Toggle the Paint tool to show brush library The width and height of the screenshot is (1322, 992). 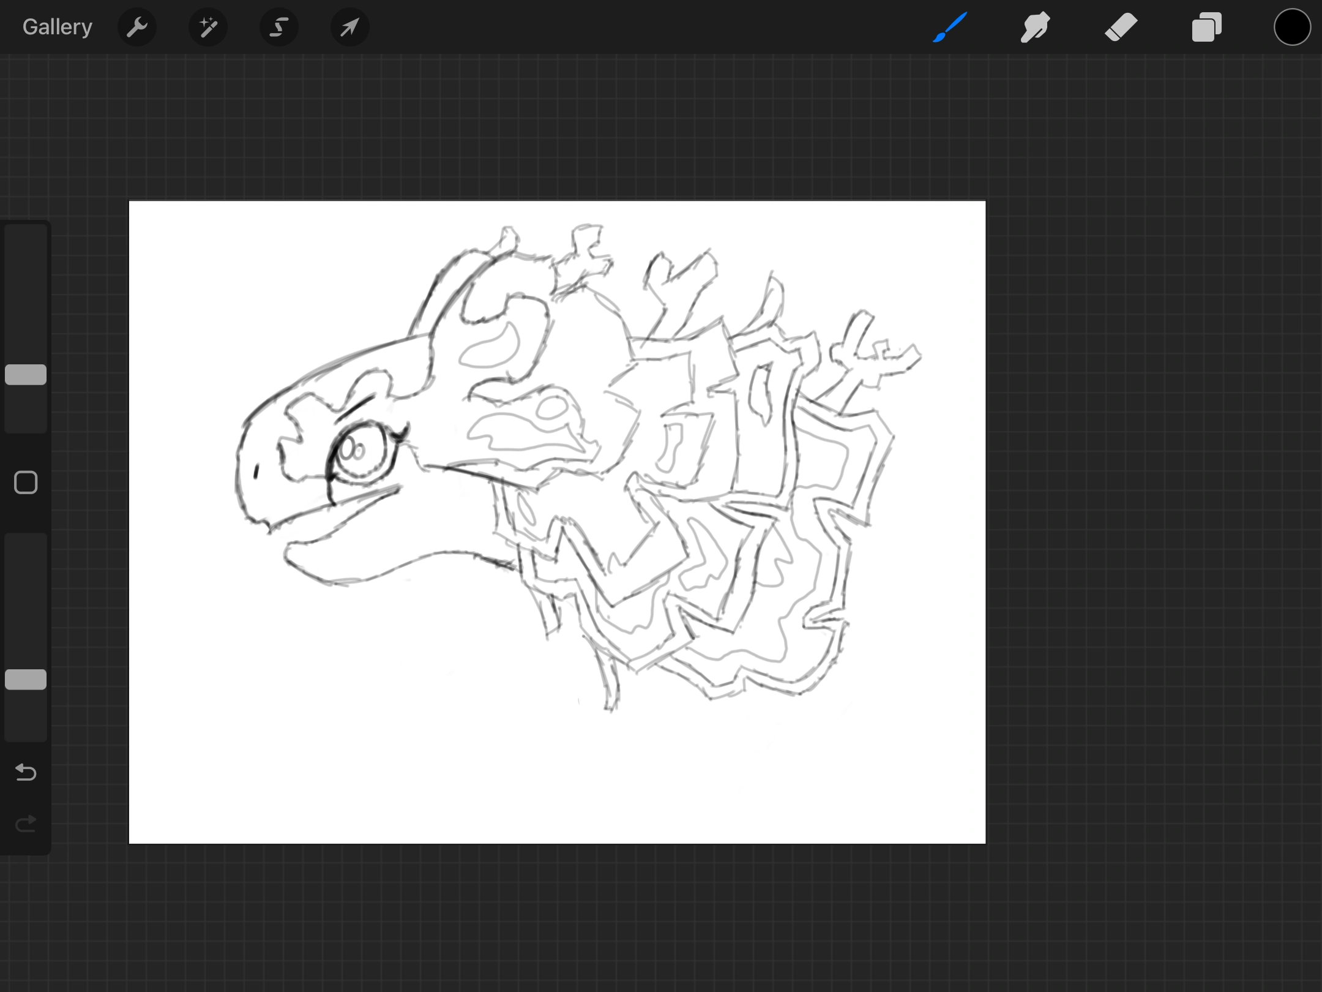click(950, 27)
